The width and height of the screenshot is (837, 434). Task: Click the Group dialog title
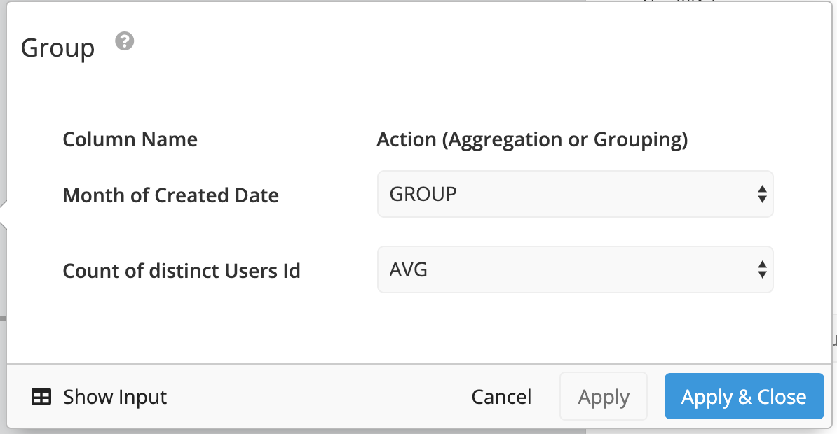point(57,48)
